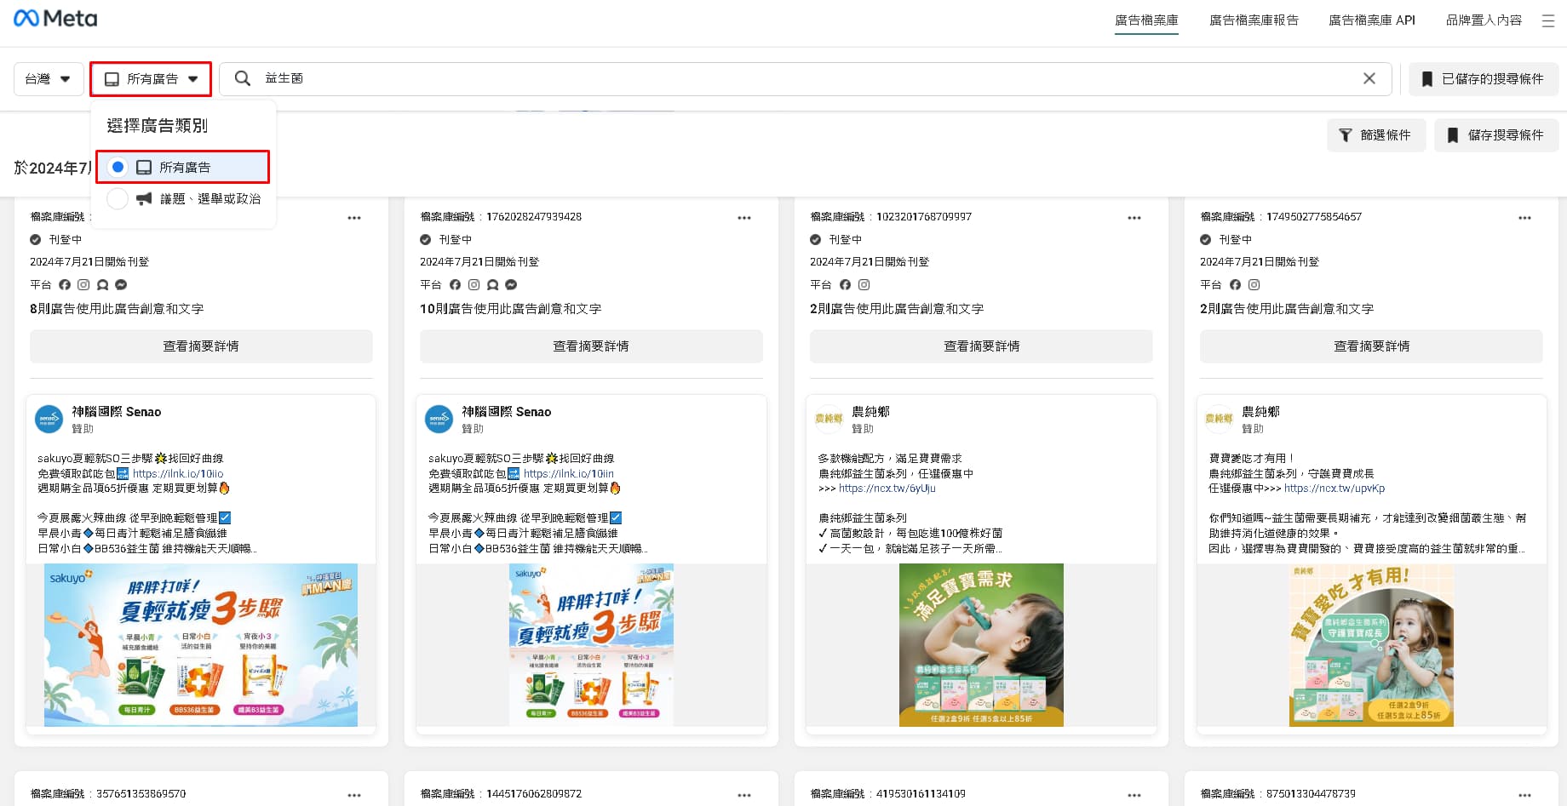
Task: Open the hamburger menu in top-right corner
Action: 1548,20
